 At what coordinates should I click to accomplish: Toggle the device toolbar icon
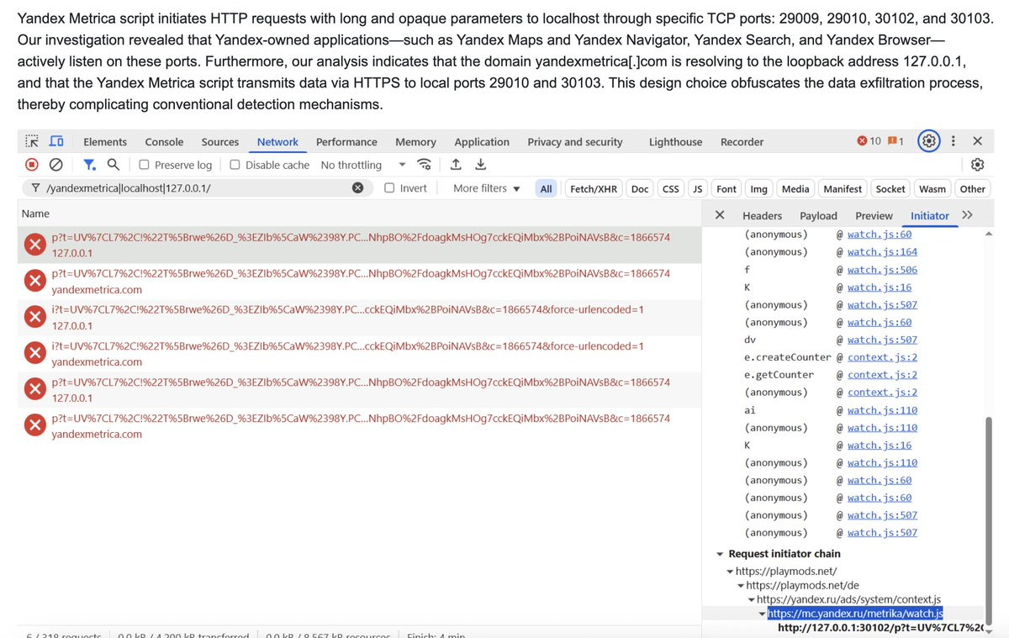(56, 141)
